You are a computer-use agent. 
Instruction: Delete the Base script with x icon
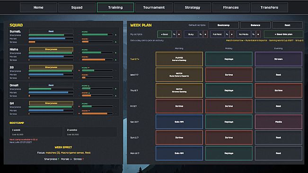pos(179,35)
